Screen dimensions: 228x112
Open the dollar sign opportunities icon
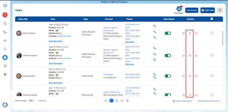click(x=5, y=49)
